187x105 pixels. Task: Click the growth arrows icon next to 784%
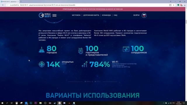(85, 64)
